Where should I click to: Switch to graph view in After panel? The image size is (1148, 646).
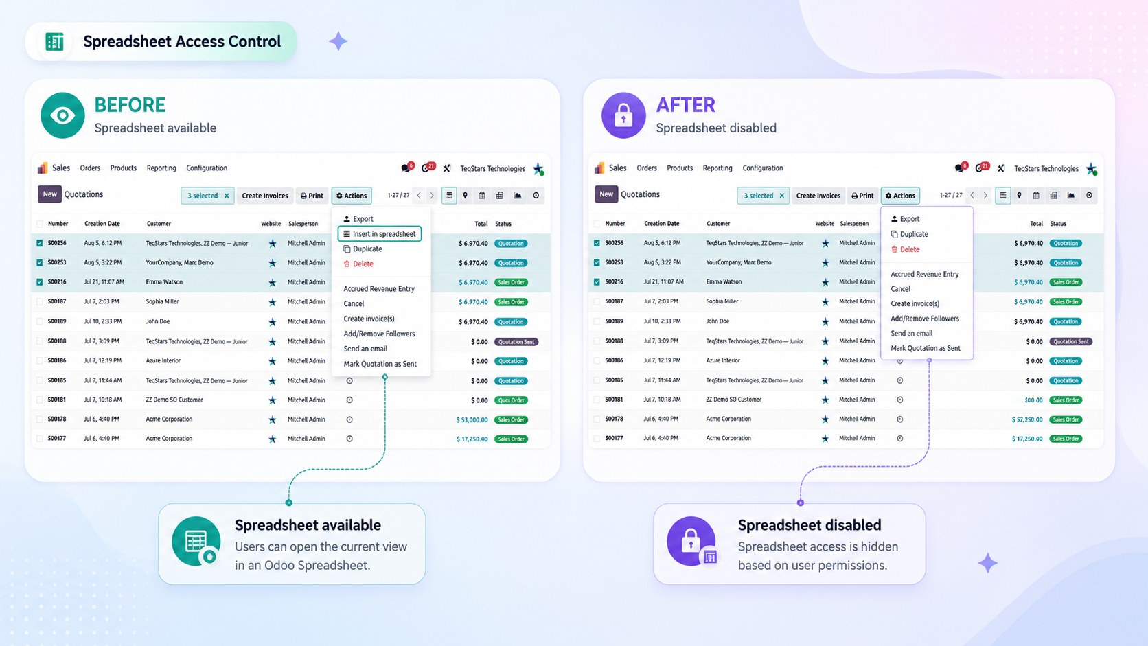(x=1071, y=196)
